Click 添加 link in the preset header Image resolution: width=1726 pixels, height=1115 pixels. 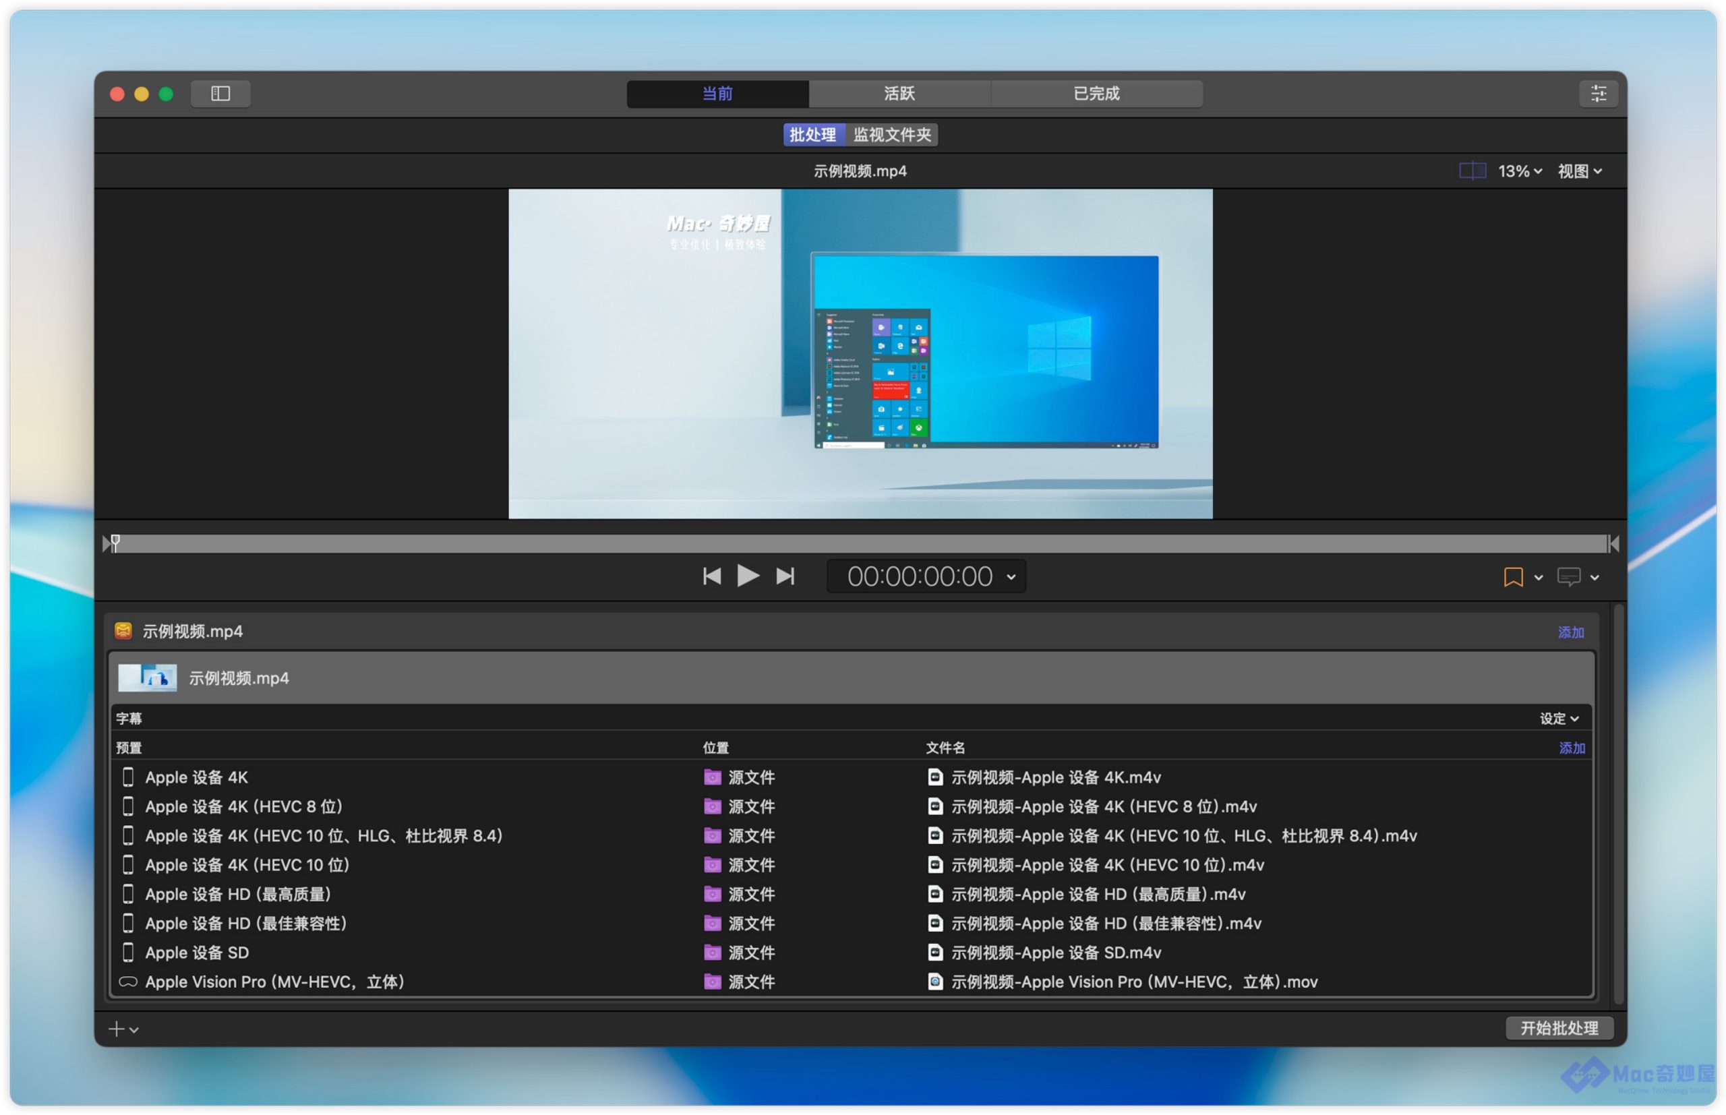coord(1571,748)
